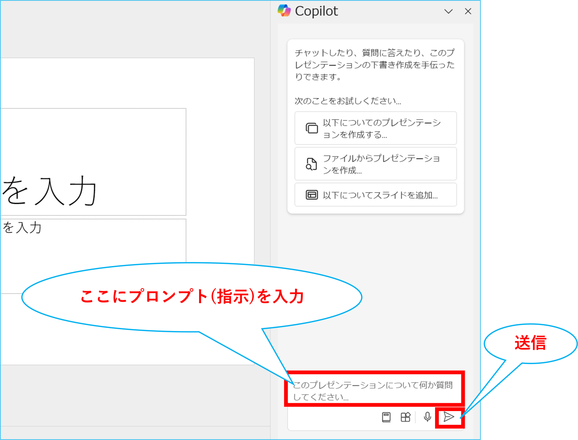Click the slide layout icon in the add-slide suggestion

click(311, 195)
